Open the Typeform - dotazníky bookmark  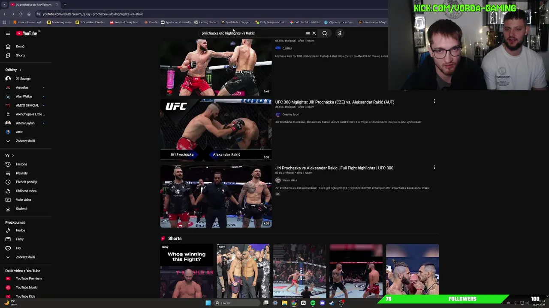tap(175, 22)
